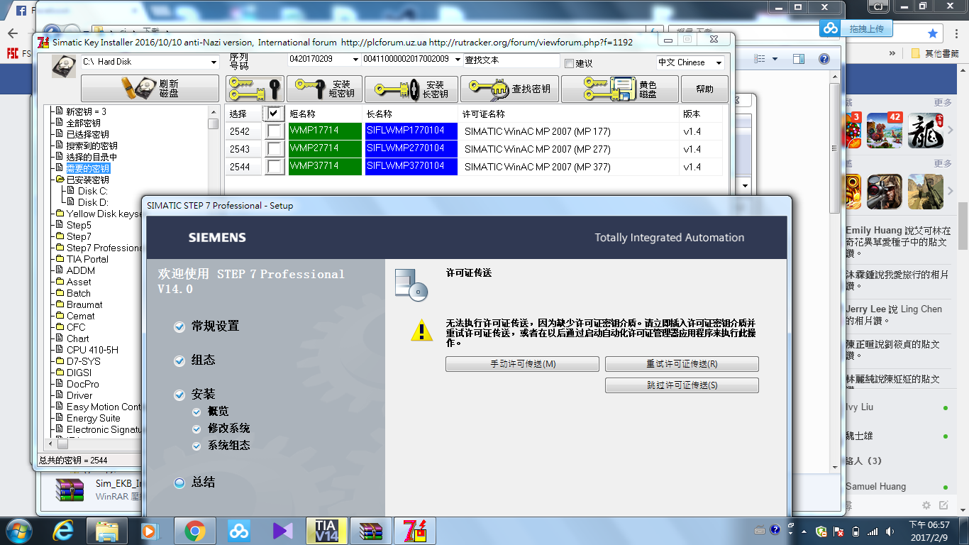Toggle the select-all checkbox in table header
Screen dimensions: 969x545
274,114
